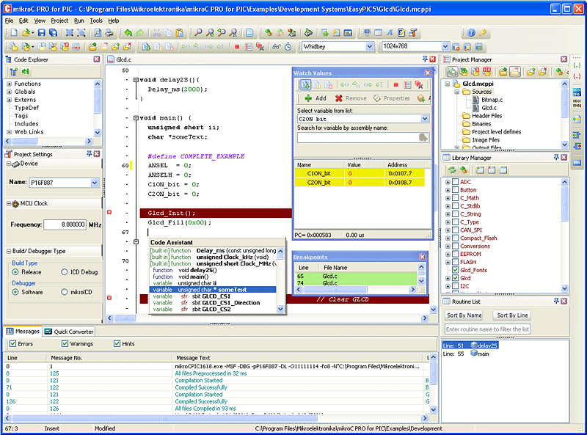This screenshot has height=435, width=587.
Task: Pin the Routine List panel
Action: pyautogui.click(x=556, y=301)
